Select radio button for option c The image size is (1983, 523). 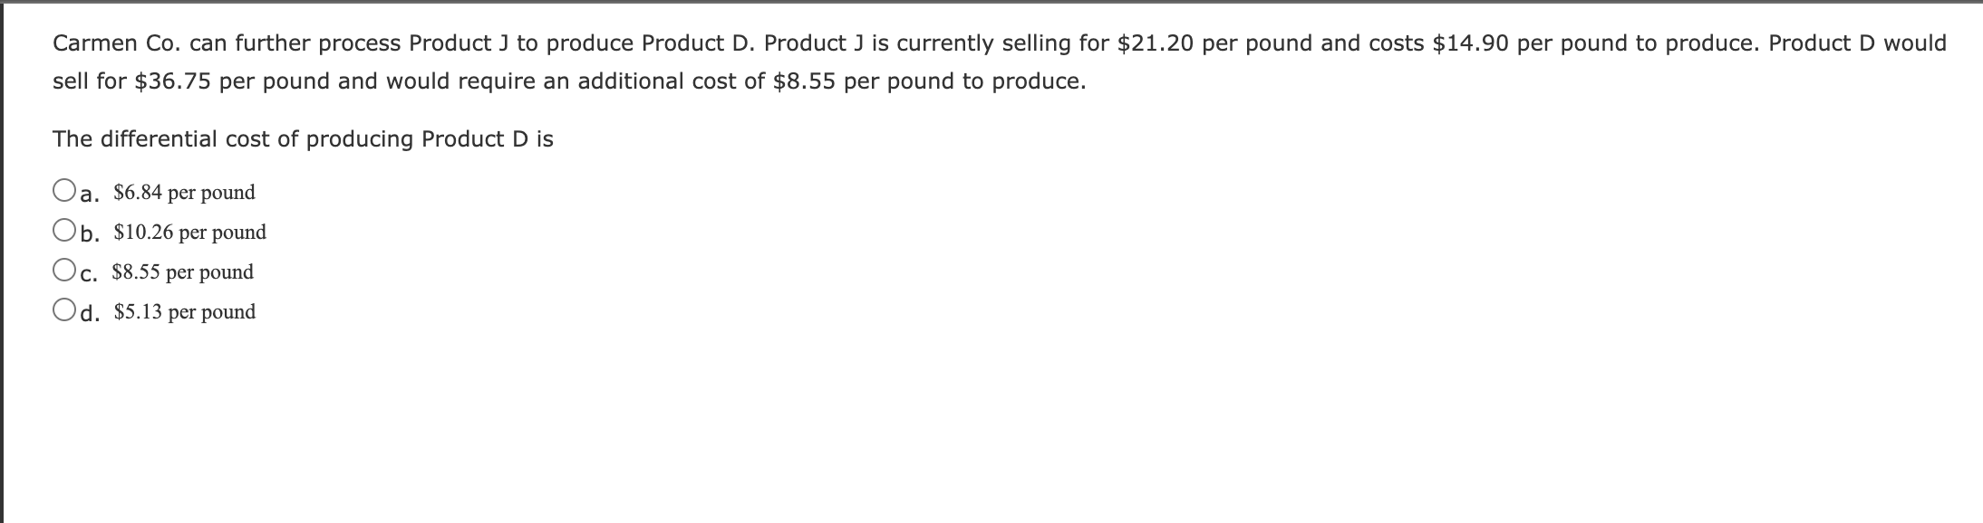tap(63, 271)
